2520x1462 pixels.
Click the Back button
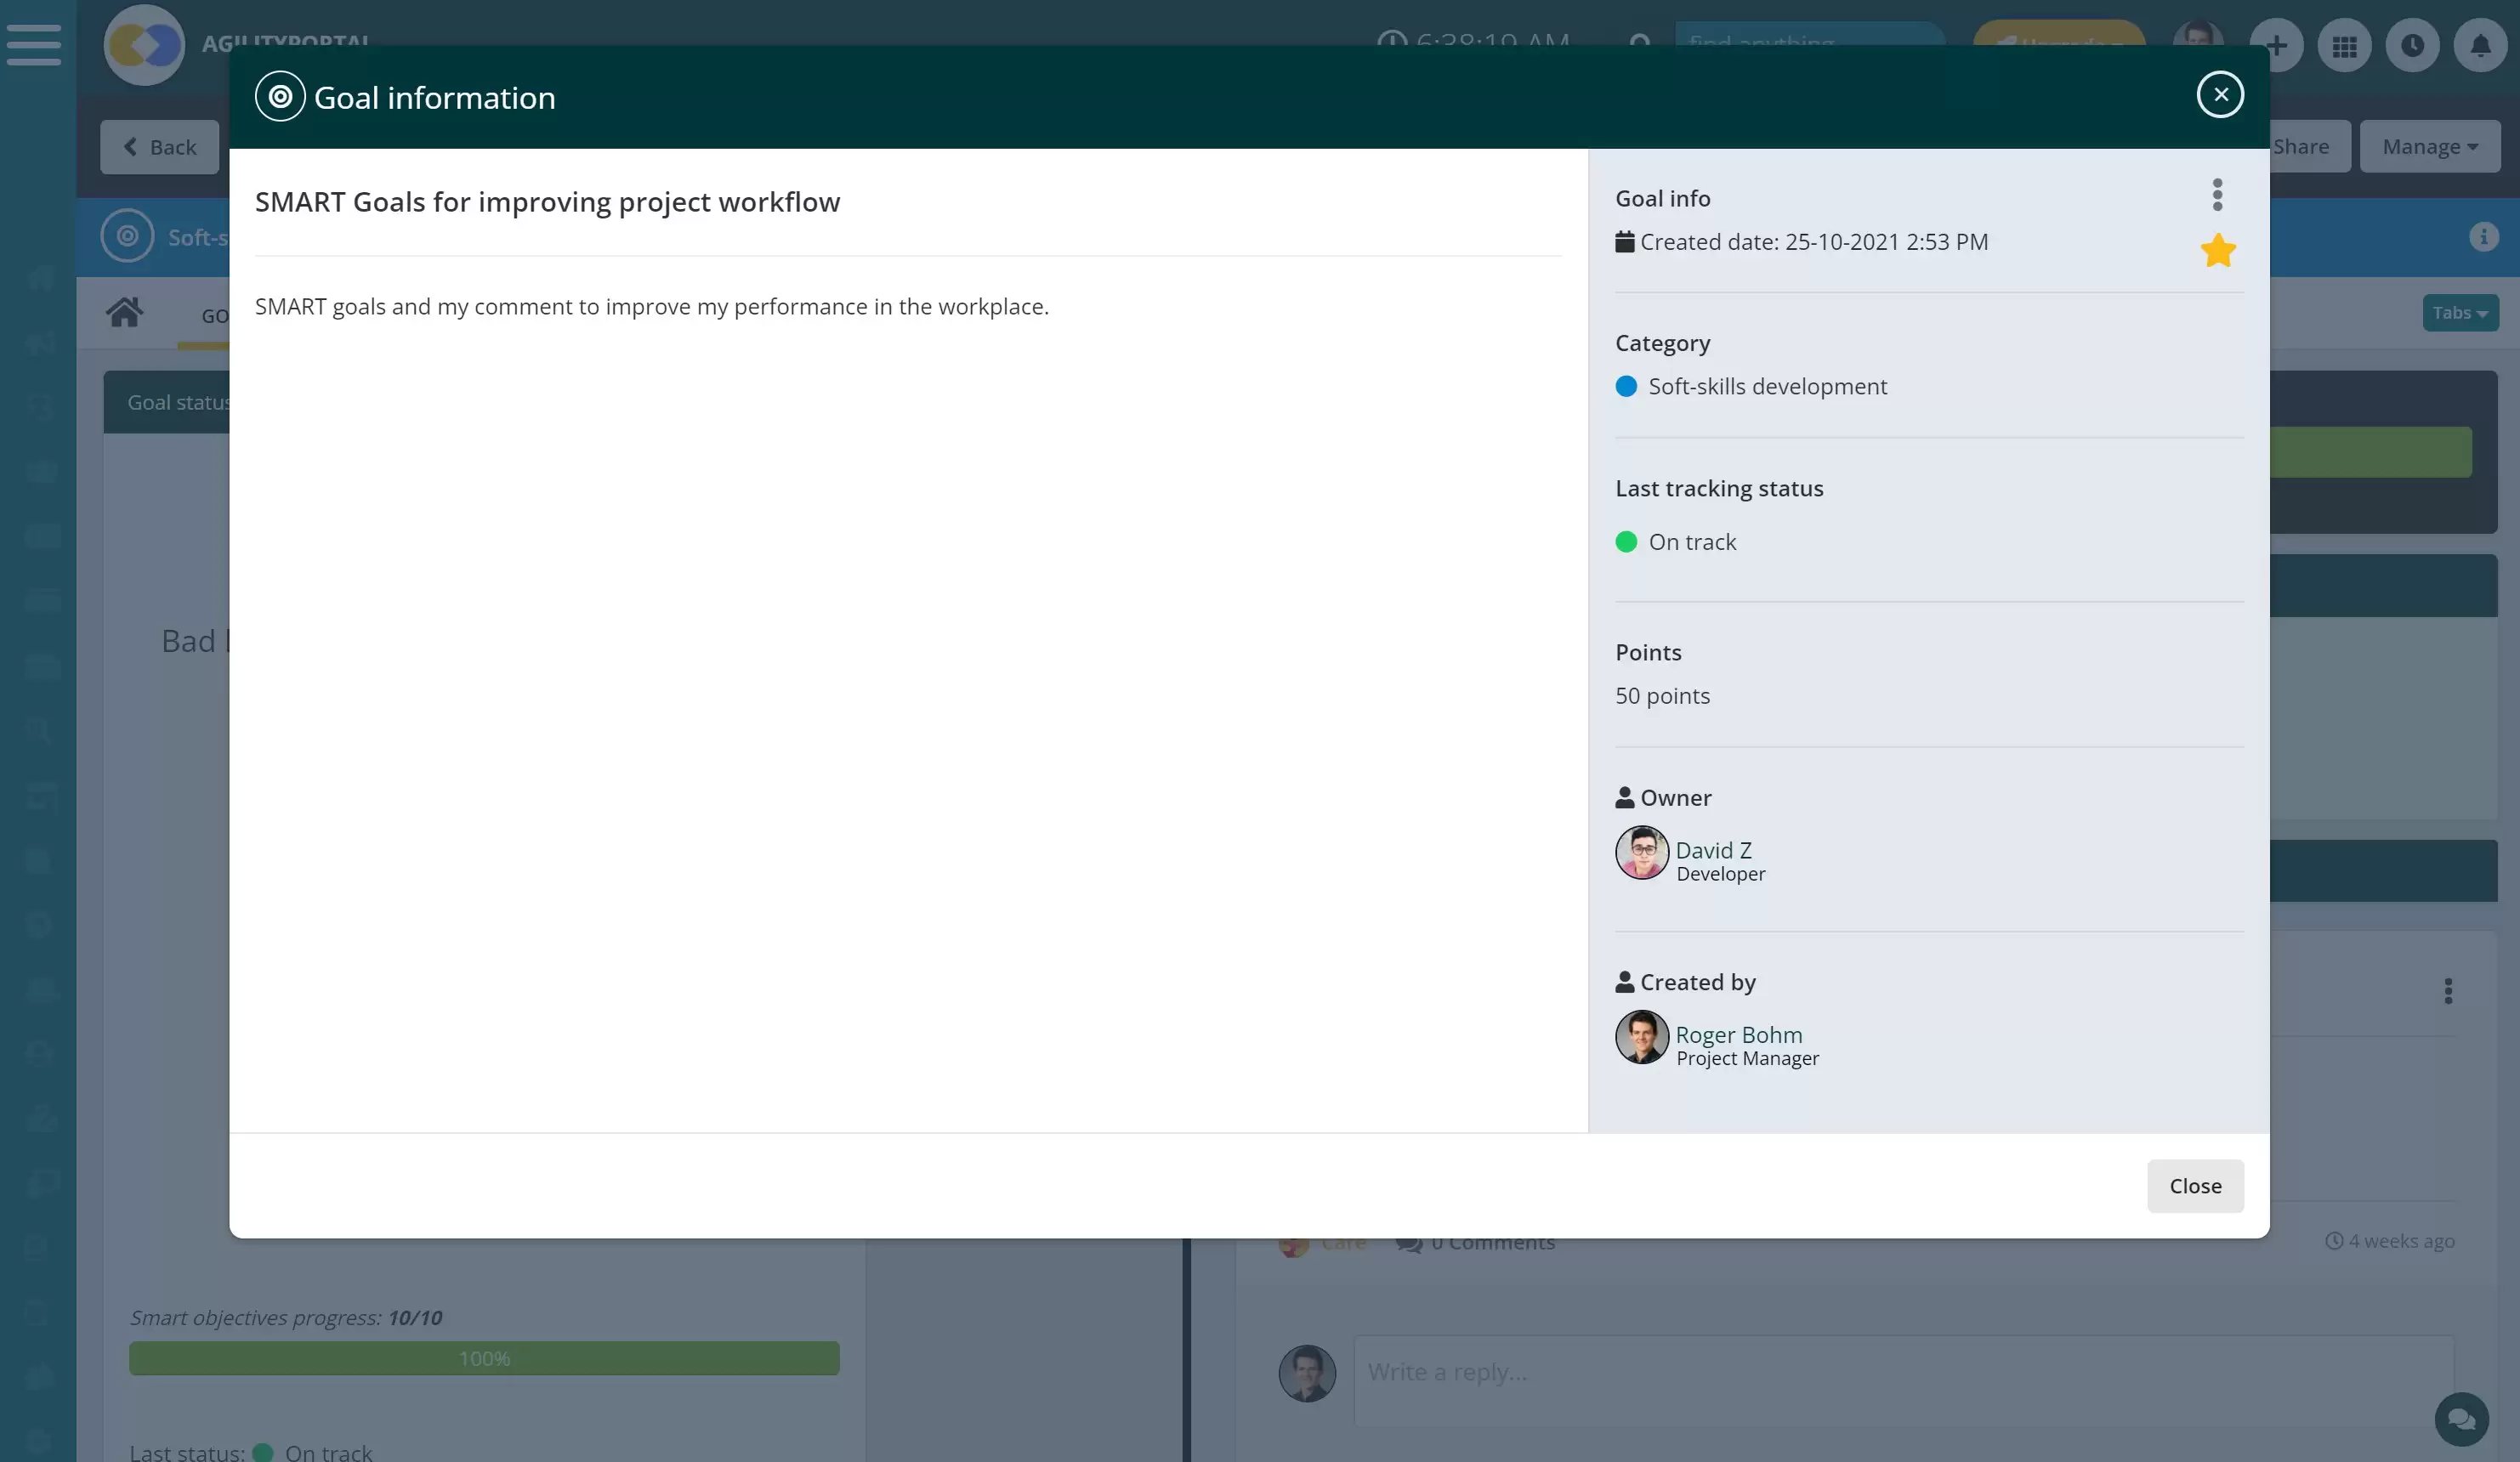click(x=160, y=147)
